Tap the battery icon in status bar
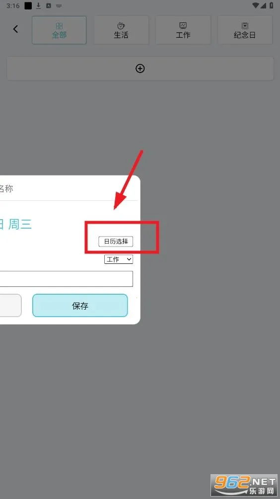The width and height of the screenshot is (280, 499). pyautogui.click(x=271, y=5)
